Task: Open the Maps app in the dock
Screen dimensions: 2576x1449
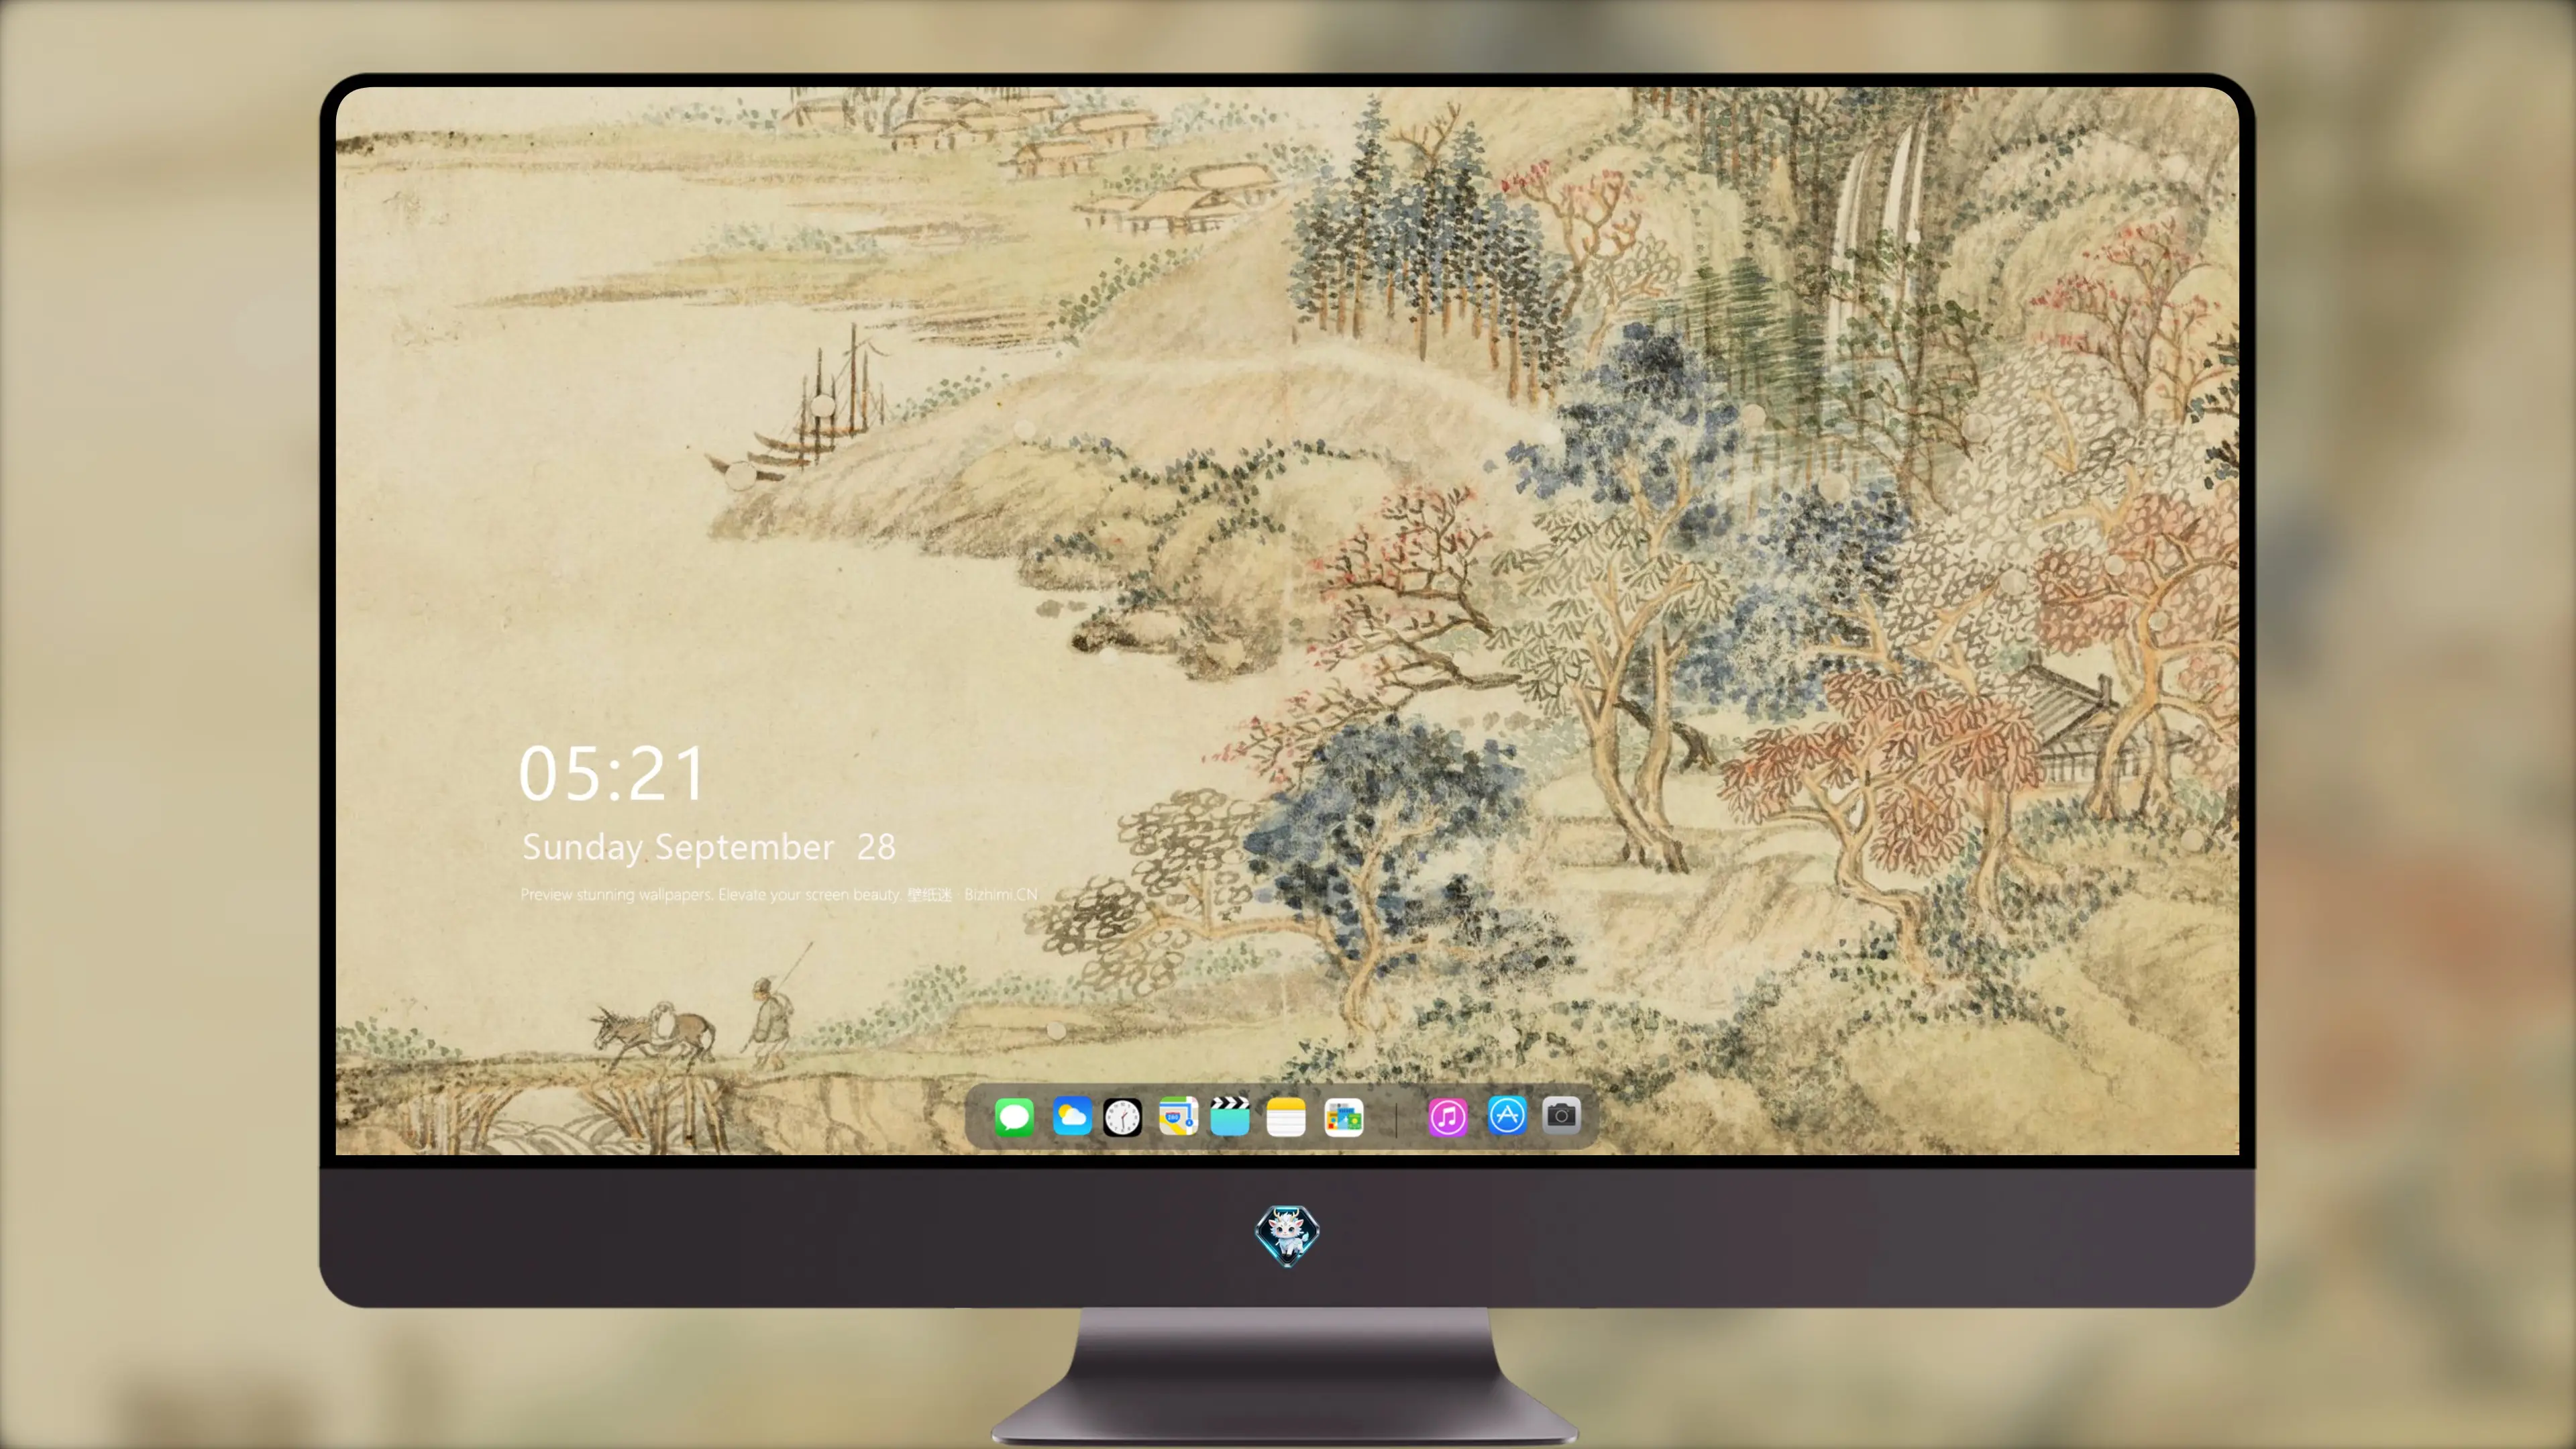Action: [x=1178, y=1116]
